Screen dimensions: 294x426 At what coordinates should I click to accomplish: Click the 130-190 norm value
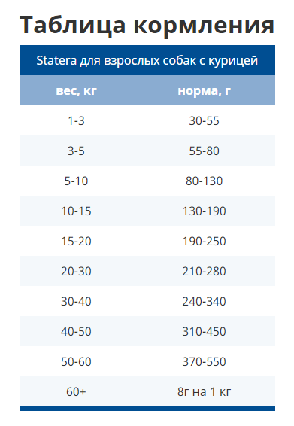pyautogui.click(x=204, y=211)
